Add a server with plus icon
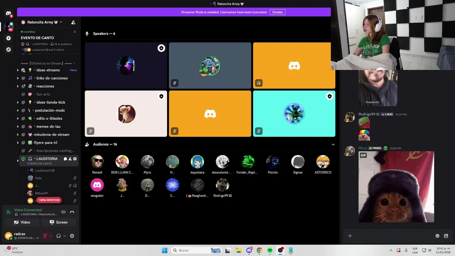The height and width of the screenshot is (256, 455). tap(9, 38)
